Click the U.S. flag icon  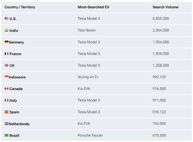tap(7, 19)
